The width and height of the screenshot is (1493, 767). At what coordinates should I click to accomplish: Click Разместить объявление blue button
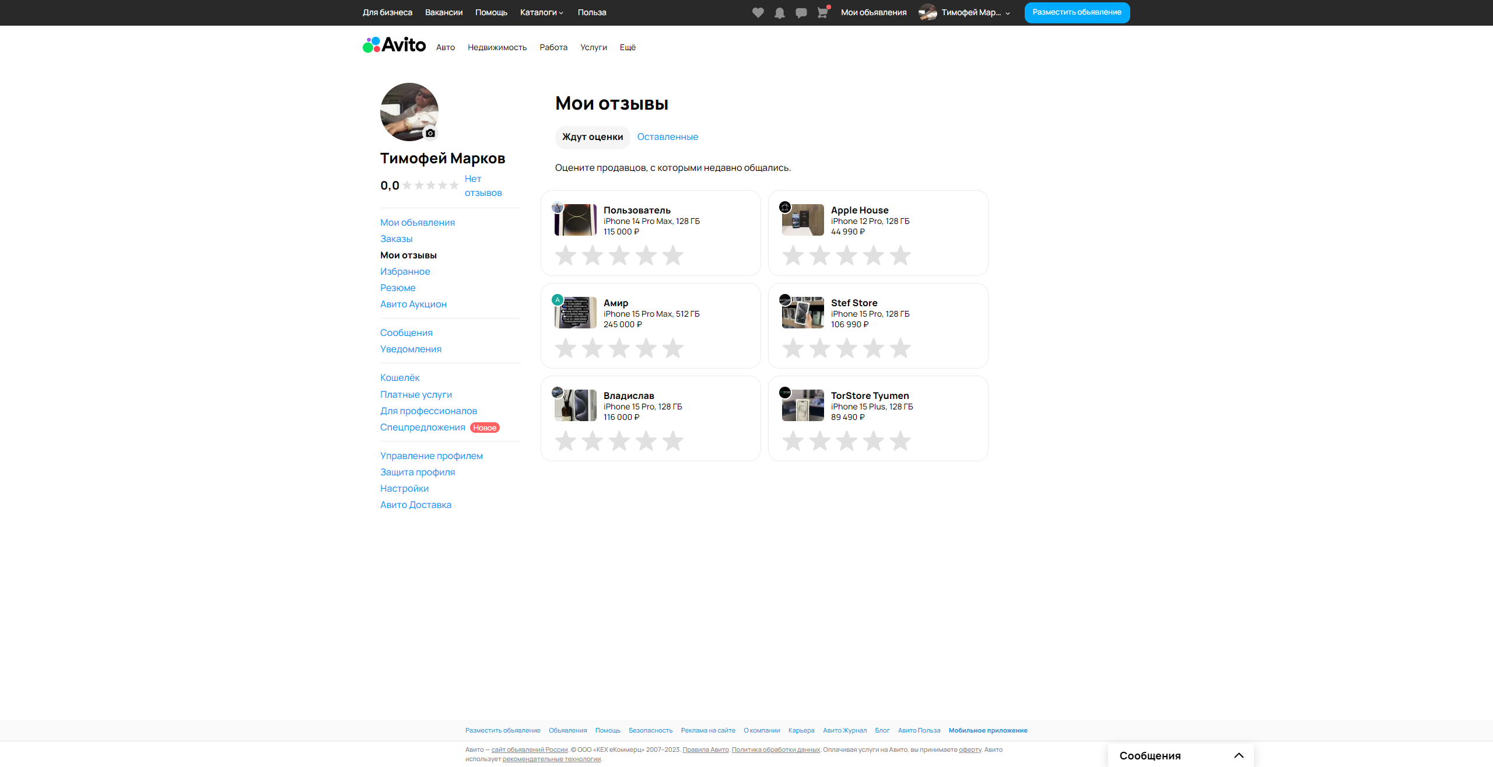(x=1077, y=12)
